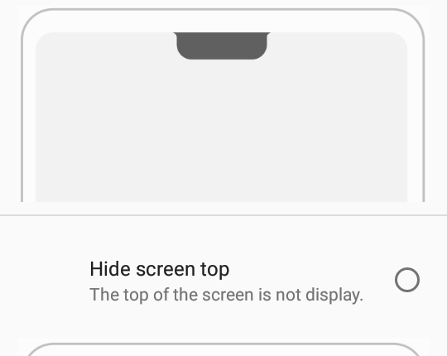Select the Hide screen top radio button
447x356 pixels.
click(407, 280)
